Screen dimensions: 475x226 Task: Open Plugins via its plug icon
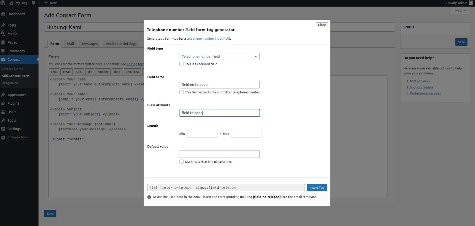[x=3, y=103]
